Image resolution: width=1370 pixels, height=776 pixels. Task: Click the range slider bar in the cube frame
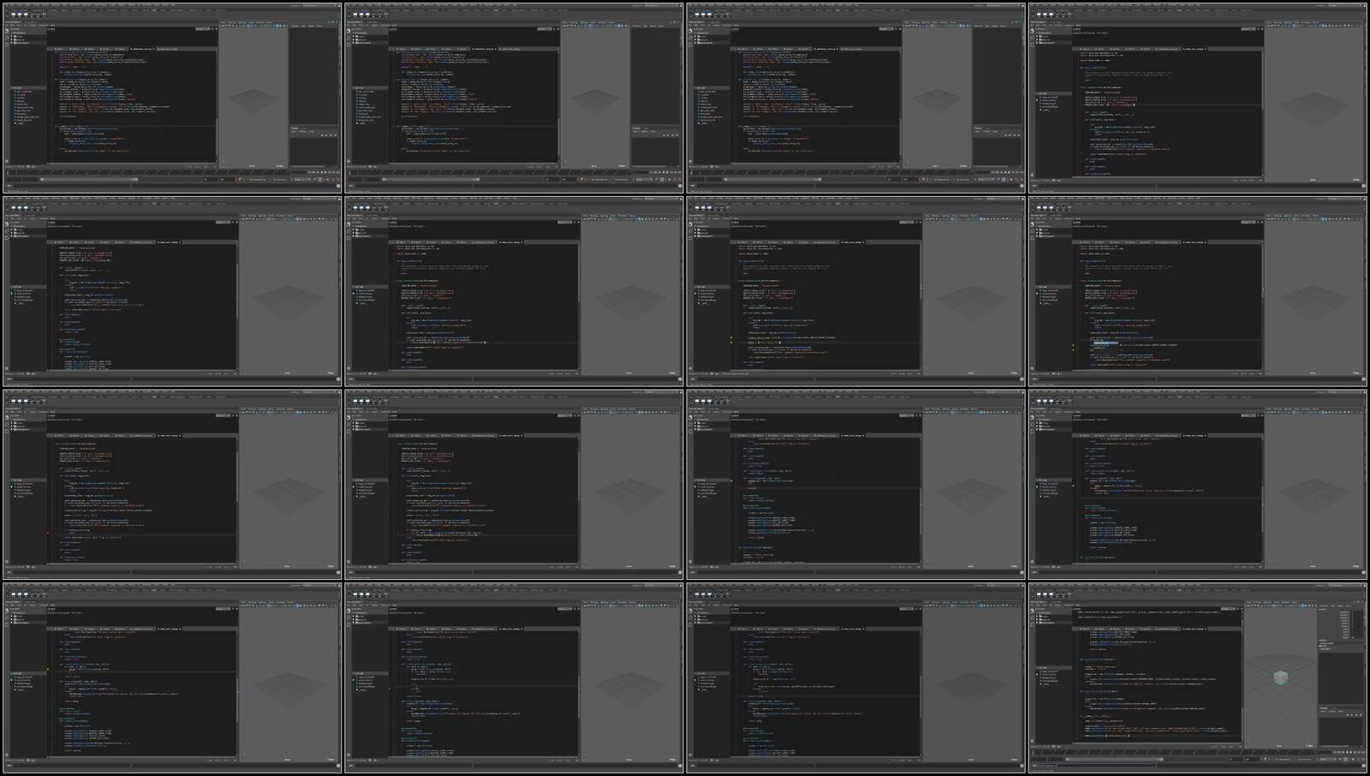[1115, 759]
